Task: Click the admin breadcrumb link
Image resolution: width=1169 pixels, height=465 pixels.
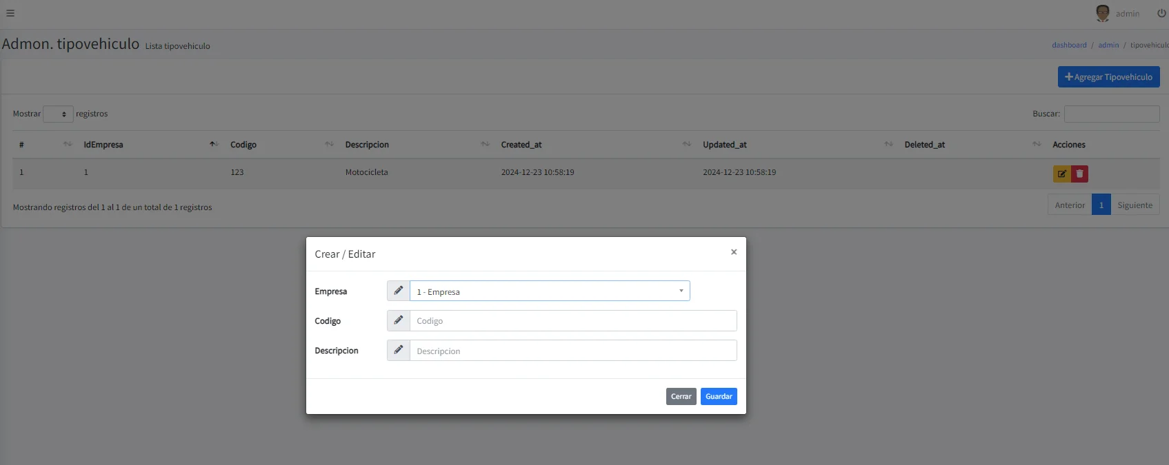Action: coord(1108,45)
